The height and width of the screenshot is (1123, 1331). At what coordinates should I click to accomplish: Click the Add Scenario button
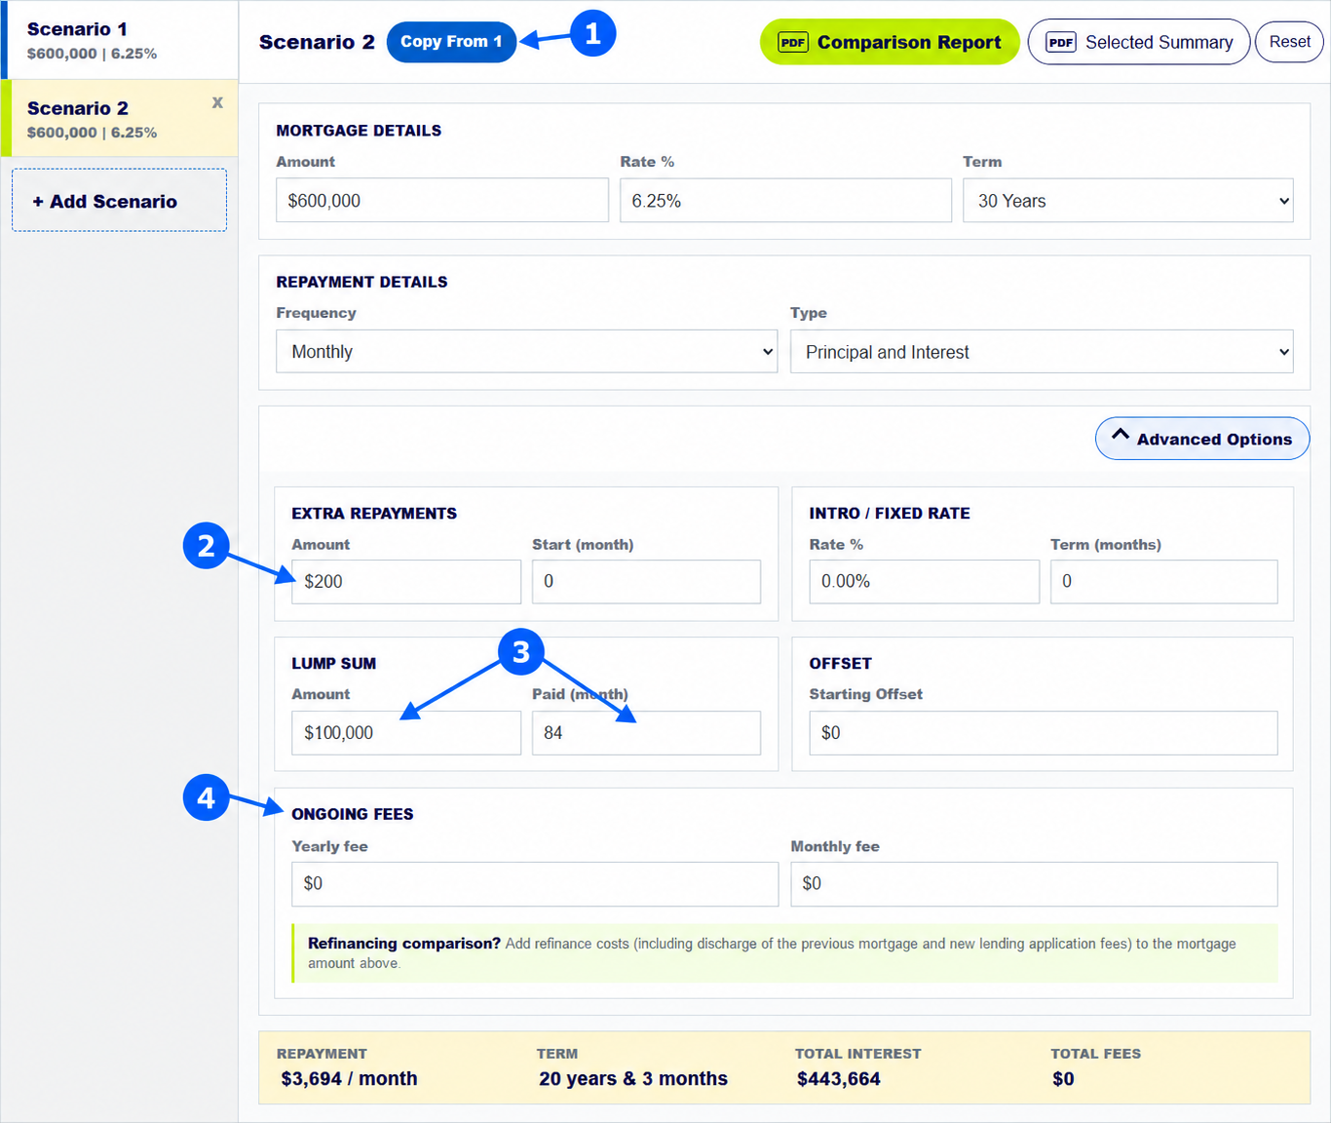119,200
